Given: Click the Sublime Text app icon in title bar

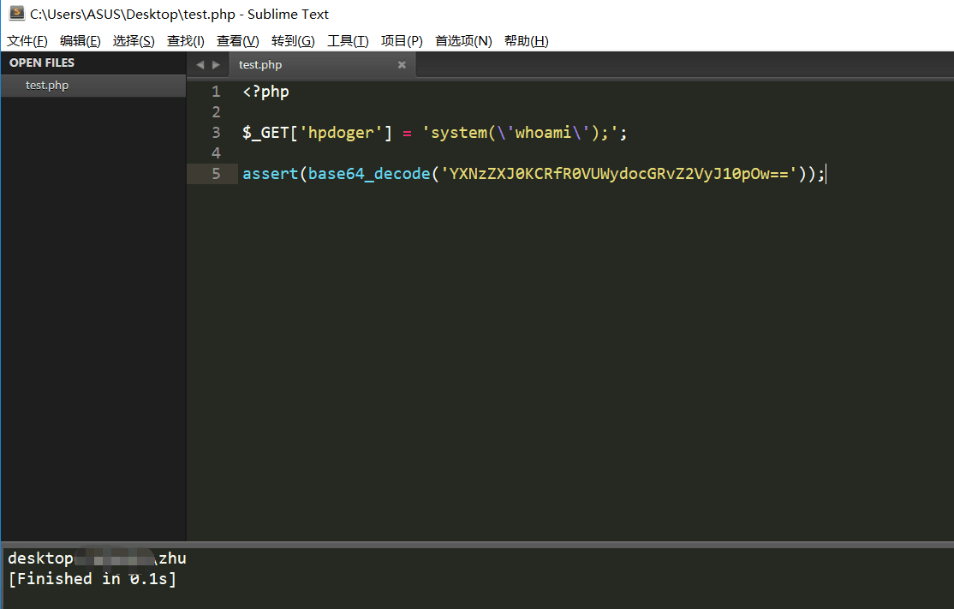Looking at the screenshot, I should (16, 14).
